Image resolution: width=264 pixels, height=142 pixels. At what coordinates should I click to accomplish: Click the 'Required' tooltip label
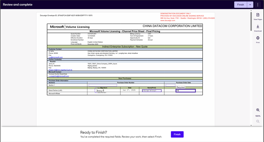[x=181, y=87]
